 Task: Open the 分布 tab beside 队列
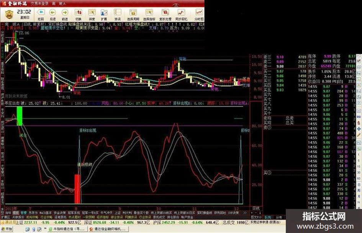[x=279, y=217]
